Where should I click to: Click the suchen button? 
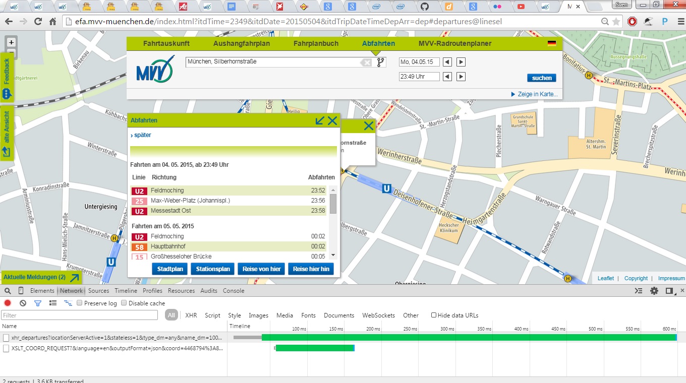(x=542, y=78)
